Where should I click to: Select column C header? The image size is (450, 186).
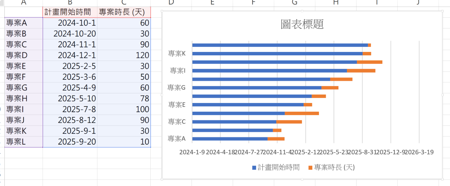click(124, 3)
